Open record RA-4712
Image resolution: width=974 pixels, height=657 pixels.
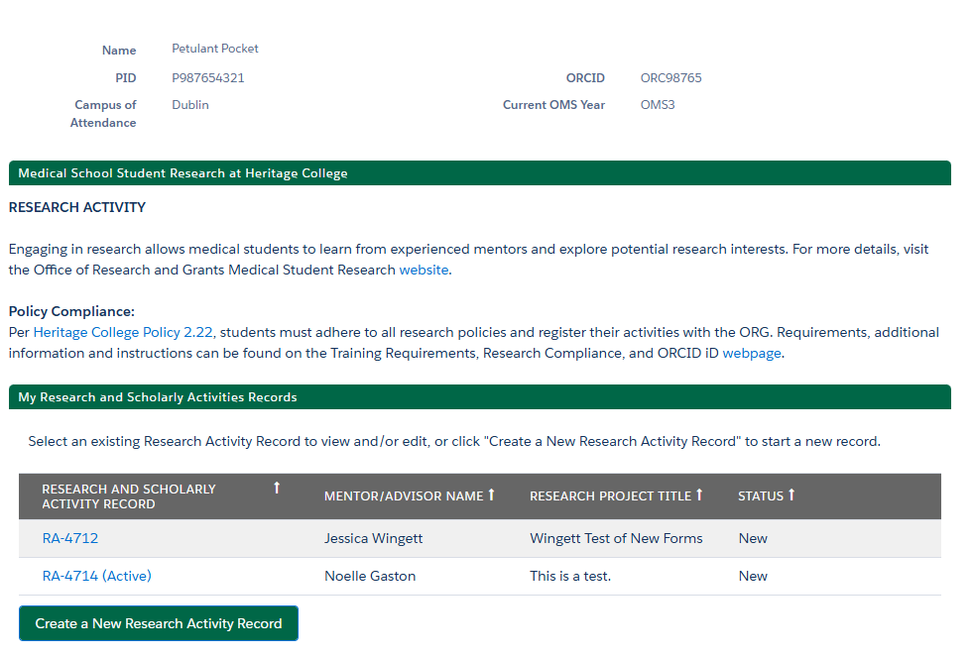69,538
